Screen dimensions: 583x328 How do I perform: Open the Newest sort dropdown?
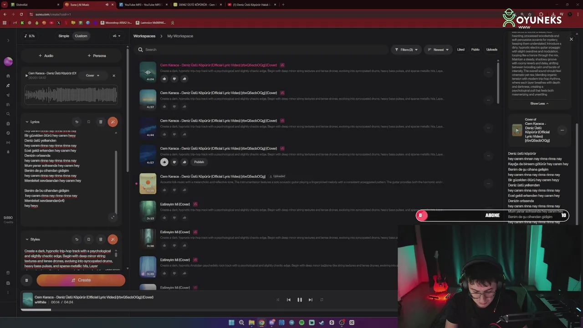(438, 50)
